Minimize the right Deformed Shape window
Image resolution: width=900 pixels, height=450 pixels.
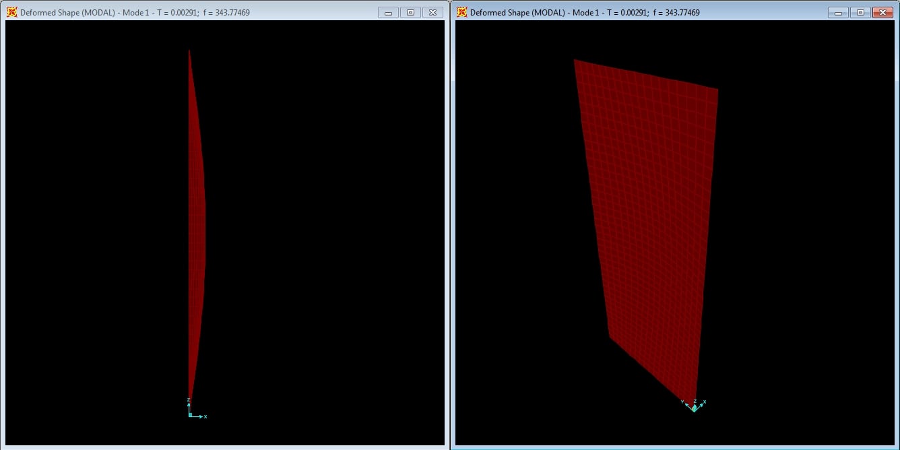pyautogui.click(x=838, y=13)
